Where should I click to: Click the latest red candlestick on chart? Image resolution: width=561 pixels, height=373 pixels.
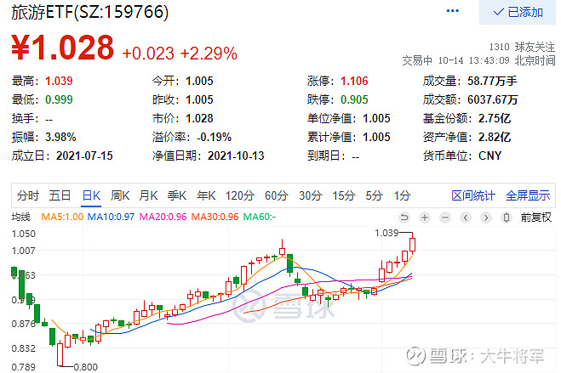point(413,245)
